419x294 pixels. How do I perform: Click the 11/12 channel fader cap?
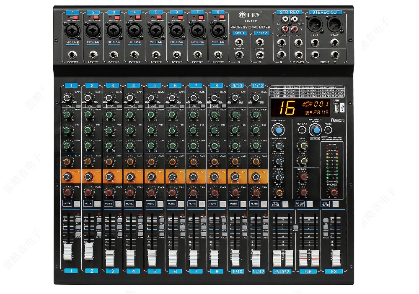point(256,258)
